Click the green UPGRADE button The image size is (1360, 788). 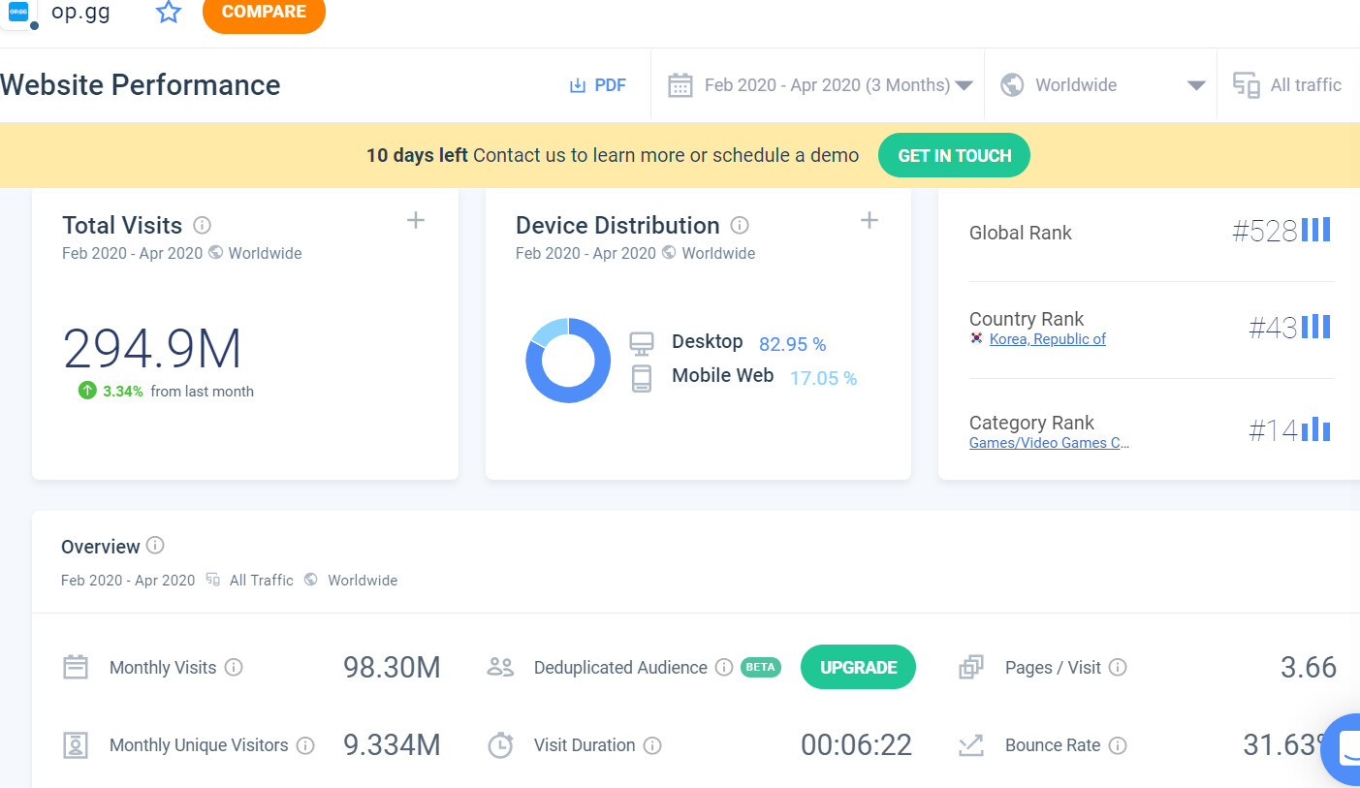858,667
